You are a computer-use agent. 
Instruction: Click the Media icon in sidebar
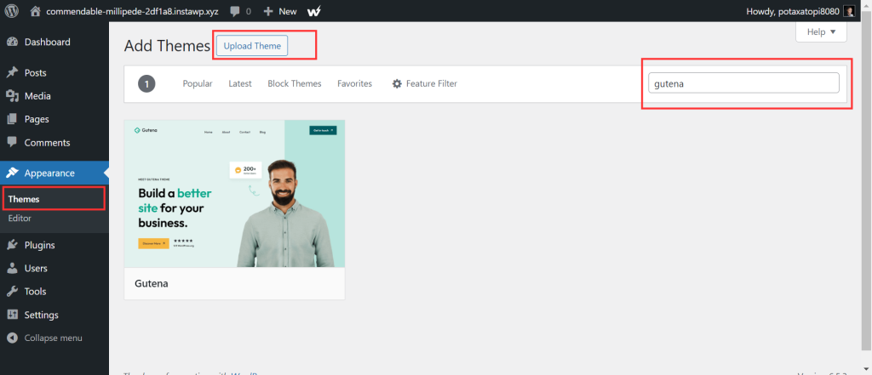[x=12, y=96]
